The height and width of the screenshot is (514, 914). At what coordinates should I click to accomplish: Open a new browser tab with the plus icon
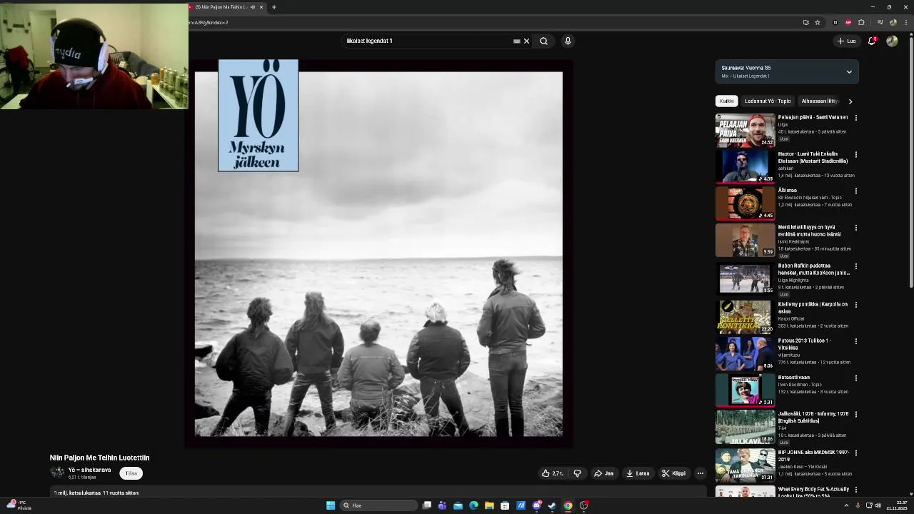pyautogui.click(x=274, y=7)
